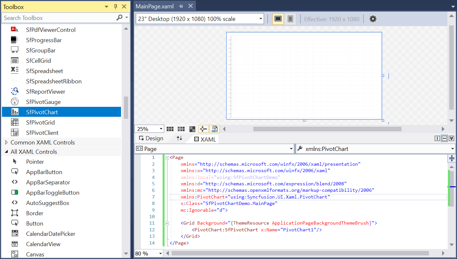The image size is (457, 259).
Task: Click the Toolbox vertical scrollbar thumb
Action: 126,107
